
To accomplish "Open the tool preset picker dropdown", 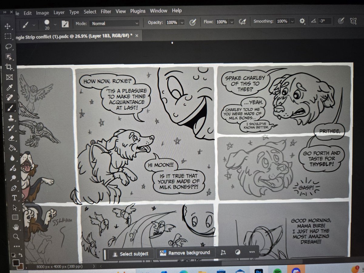I will [x=34, y=25].
